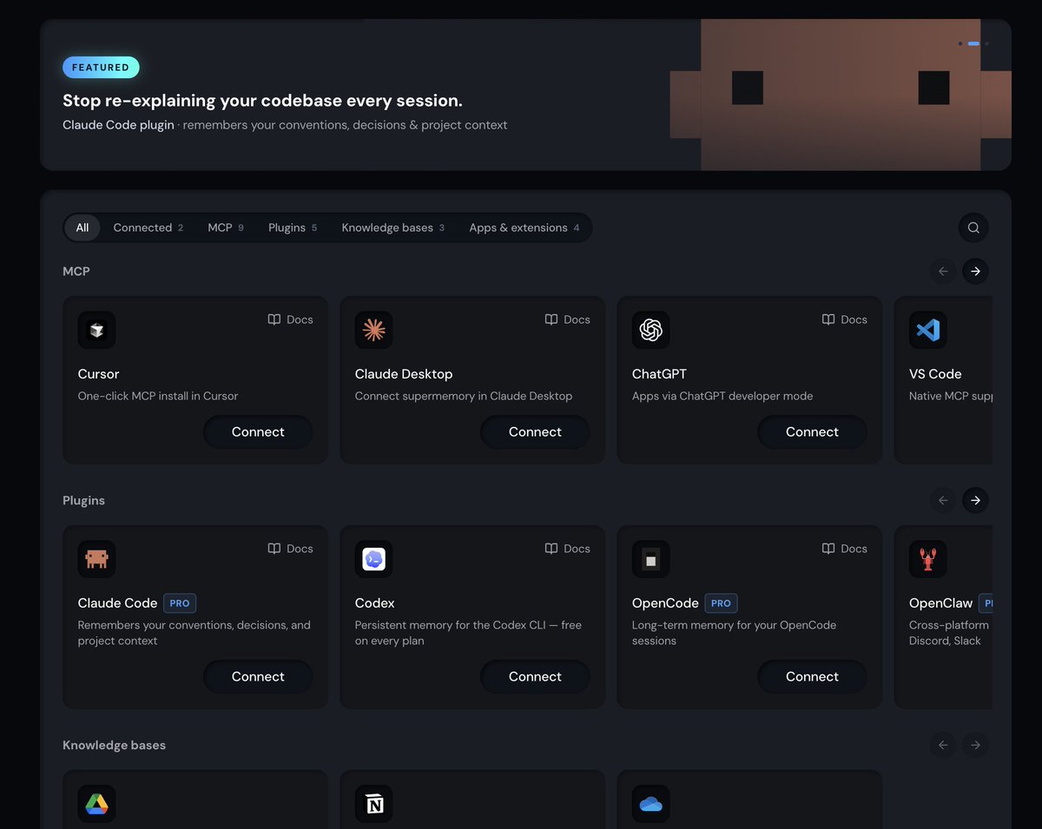Open the search magnifier icon

click(973, 227)
